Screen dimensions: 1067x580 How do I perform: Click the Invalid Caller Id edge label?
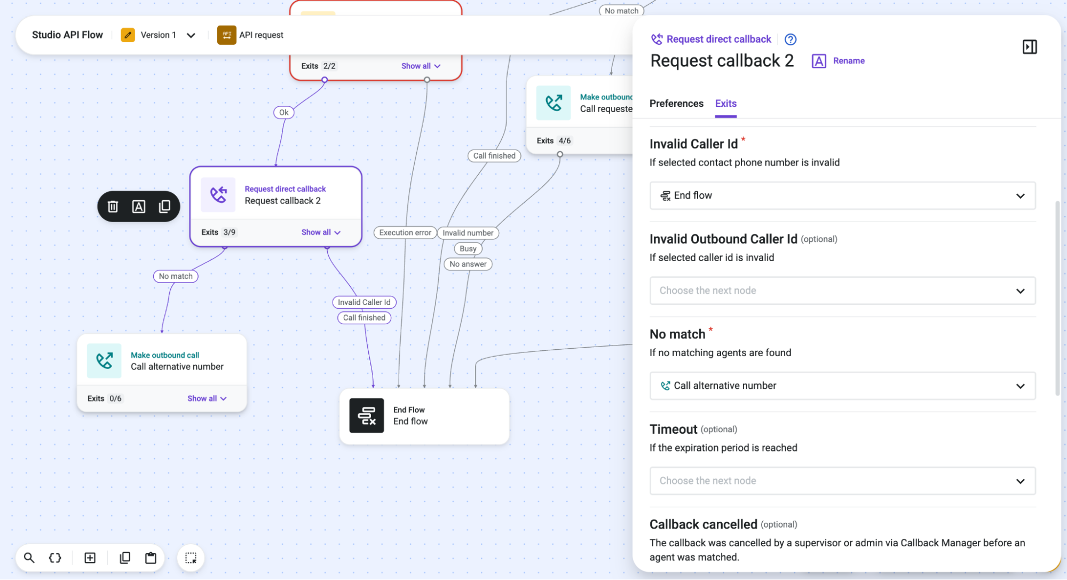(x=364, y=302)
